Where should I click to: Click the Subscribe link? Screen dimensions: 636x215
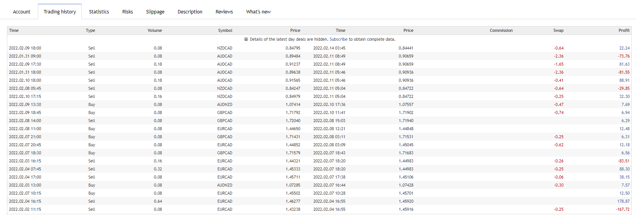338,39
